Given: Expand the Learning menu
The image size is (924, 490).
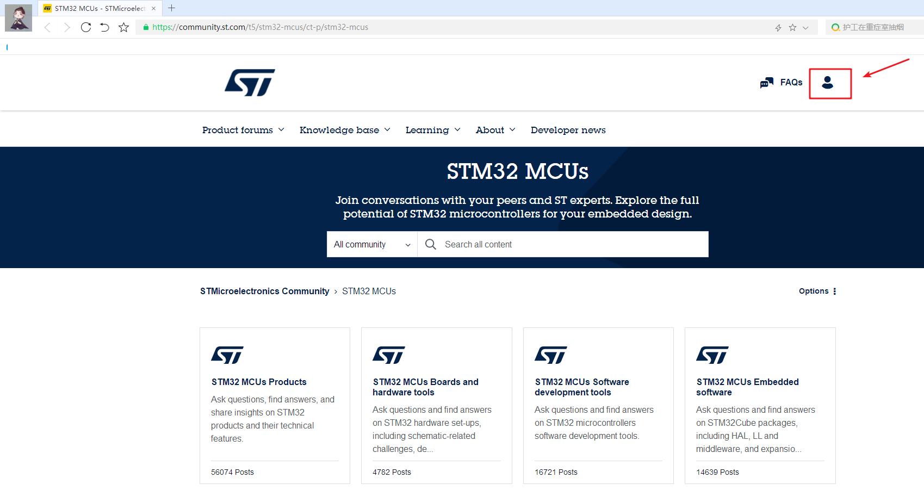Looking at the screenshot, I should coord(433,130).
